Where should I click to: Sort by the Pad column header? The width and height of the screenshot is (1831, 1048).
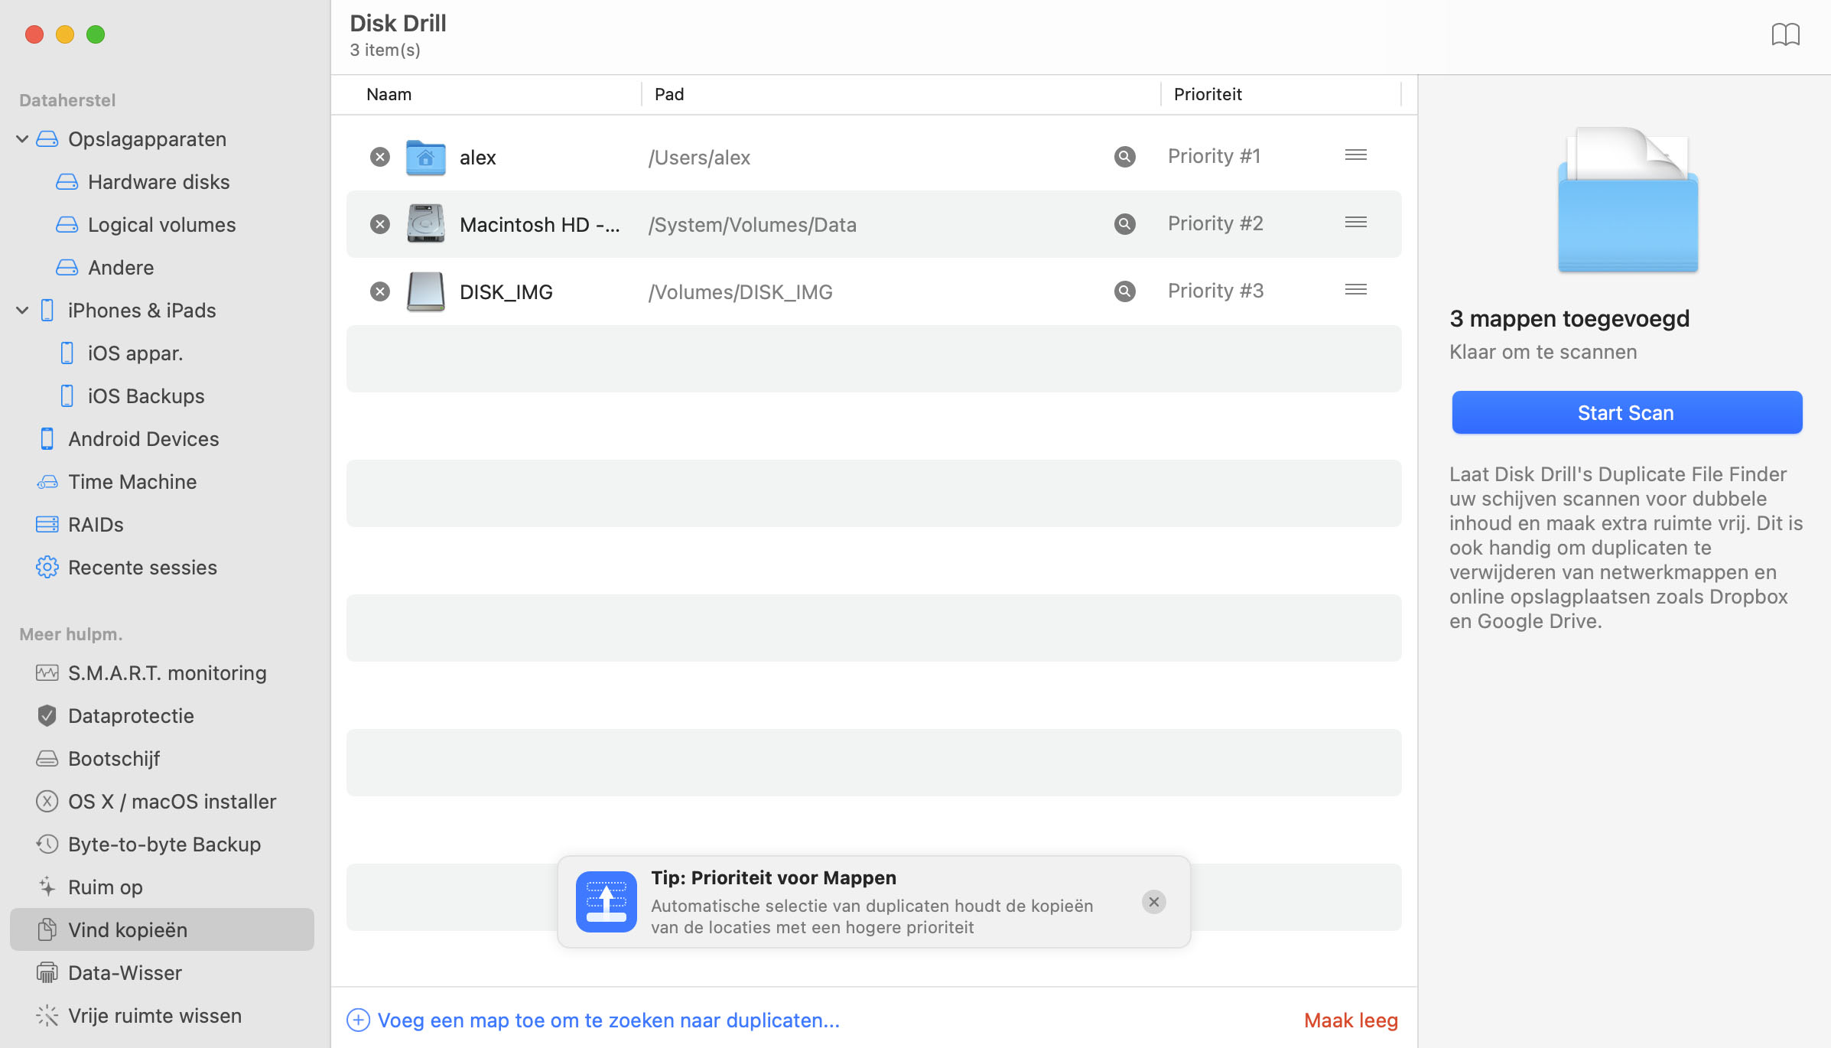(669, 94)
